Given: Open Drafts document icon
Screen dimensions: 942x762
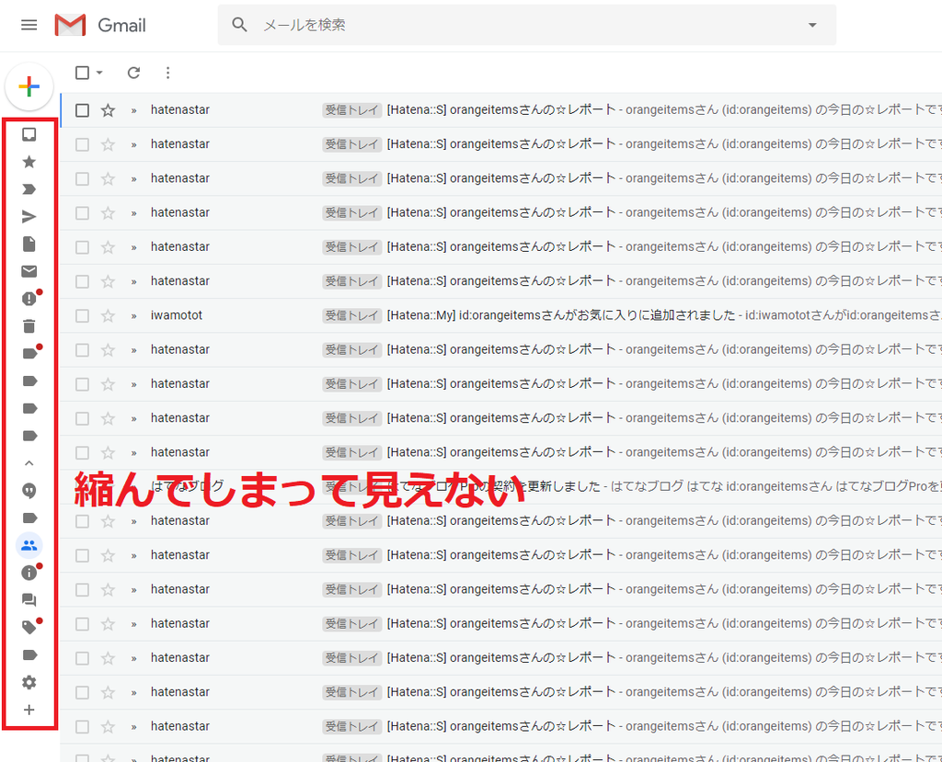Looking at the screenshot, I should pyautogui.click(x=29, y=244).
